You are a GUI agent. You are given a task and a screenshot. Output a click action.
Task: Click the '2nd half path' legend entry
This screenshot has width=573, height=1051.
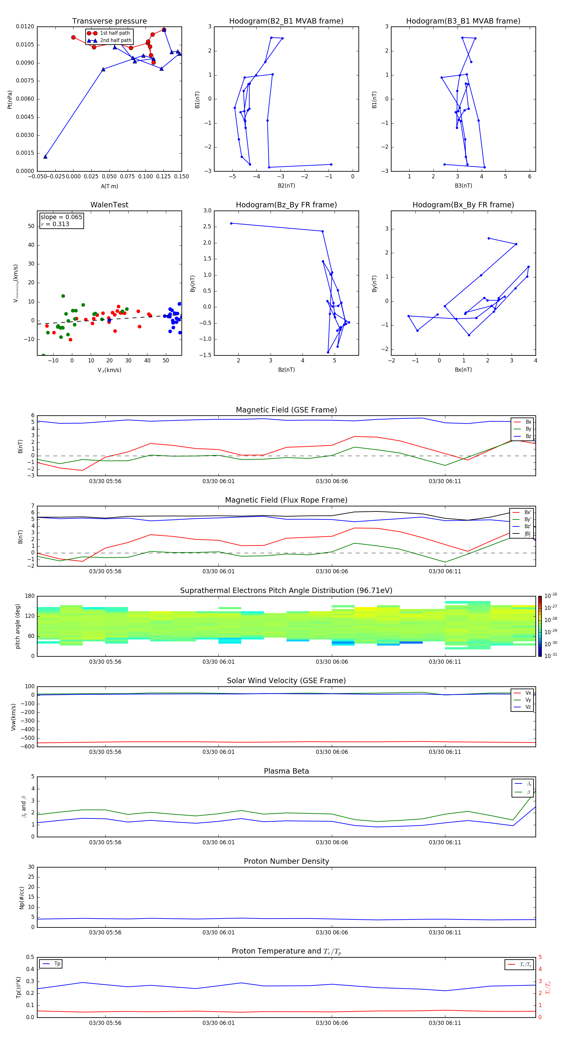pyautogui.click(x=109, y=40)
